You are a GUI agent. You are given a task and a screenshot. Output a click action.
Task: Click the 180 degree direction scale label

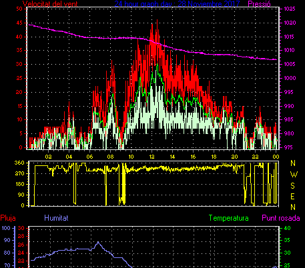pos(19,184)
